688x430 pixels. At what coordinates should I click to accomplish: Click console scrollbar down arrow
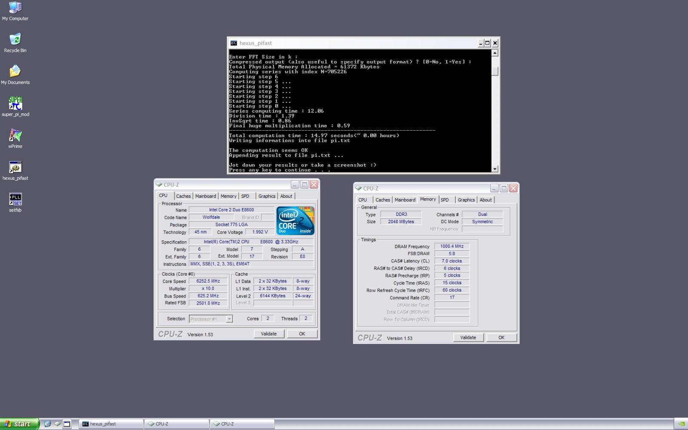pyautogui.click(x=495, y=169)
